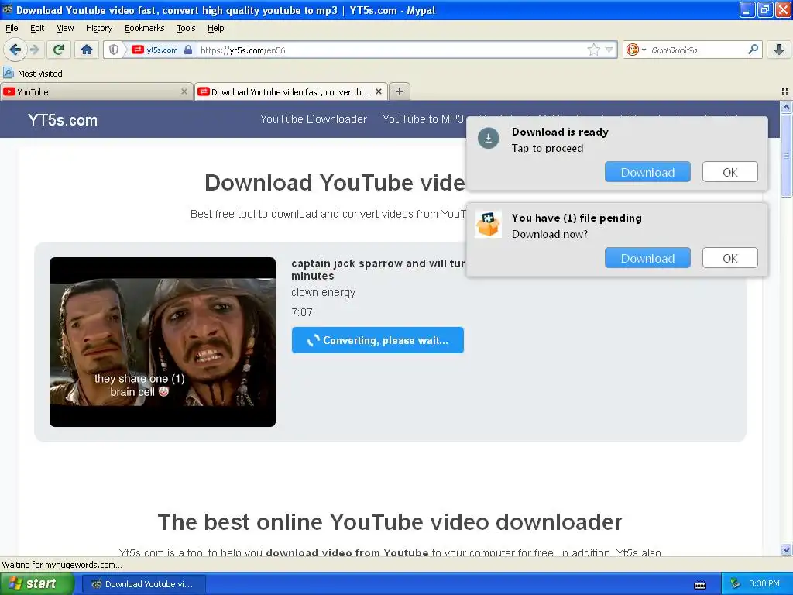Open the YouTube Downloader nav link
Image resolution: width=793 pixels, height=595 pixels.
[x=313, y=119]
